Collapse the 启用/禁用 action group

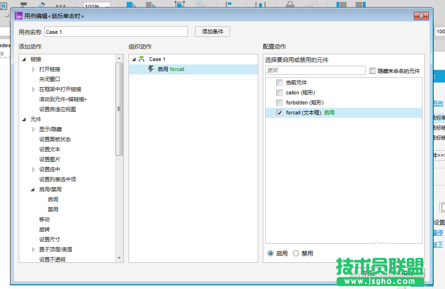pos(33,190)
